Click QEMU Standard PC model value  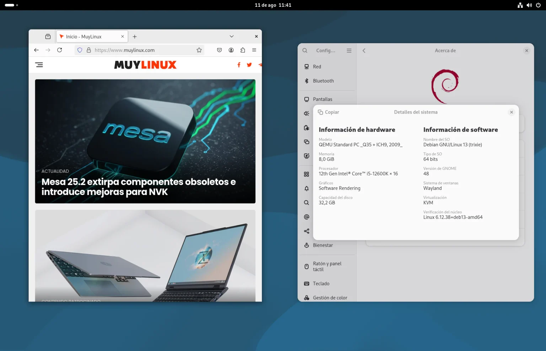(360, 145)
